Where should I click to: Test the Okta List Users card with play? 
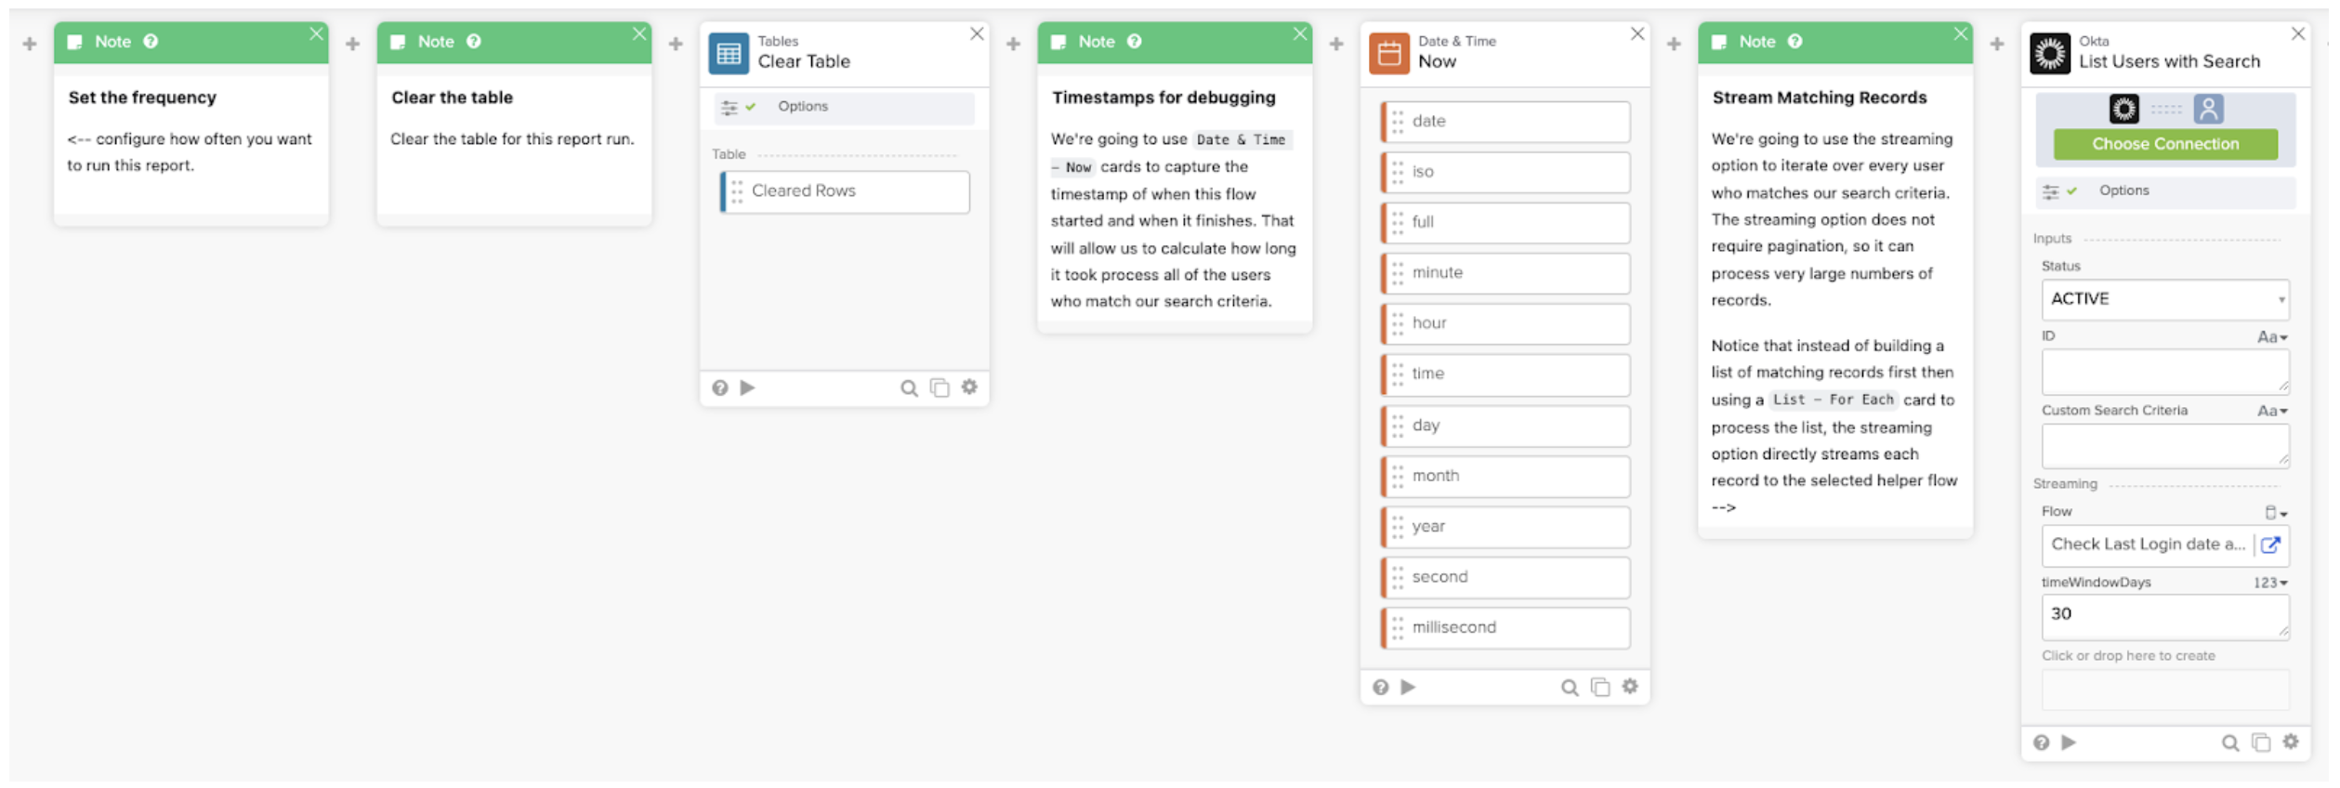pos(2069,742)
